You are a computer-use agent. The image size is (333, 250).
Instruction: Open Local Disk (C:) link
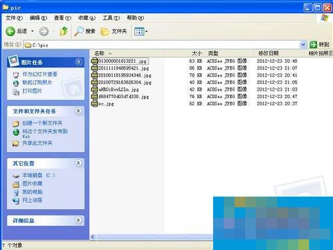click(39, 175)
